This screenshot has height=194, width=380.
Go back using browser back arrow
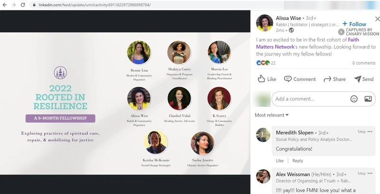coord(5,5)
